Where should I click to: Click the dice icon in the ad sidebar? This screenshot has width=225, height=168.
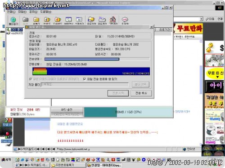pyautogui.click(x=210, y=47)
